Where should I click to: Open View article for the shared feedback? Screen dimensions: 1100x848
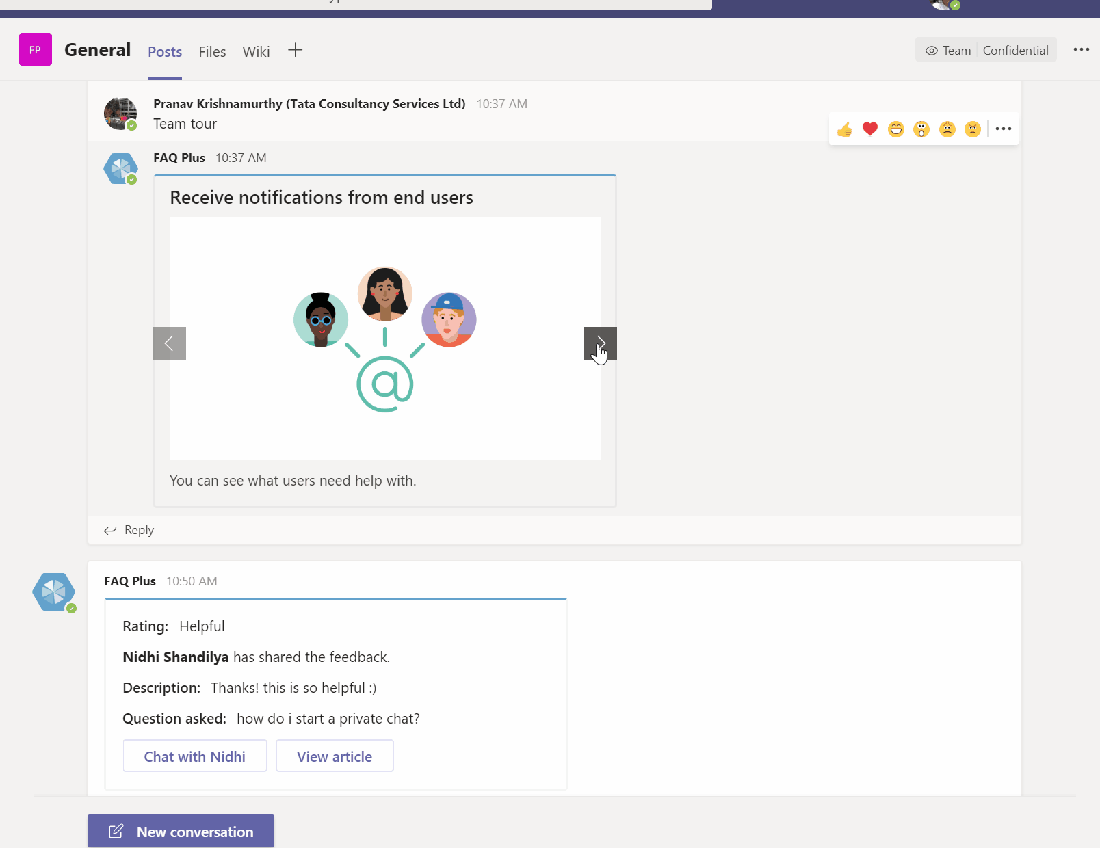(335, 756)
